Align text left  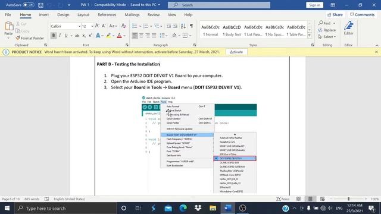(x=135, y=36)
